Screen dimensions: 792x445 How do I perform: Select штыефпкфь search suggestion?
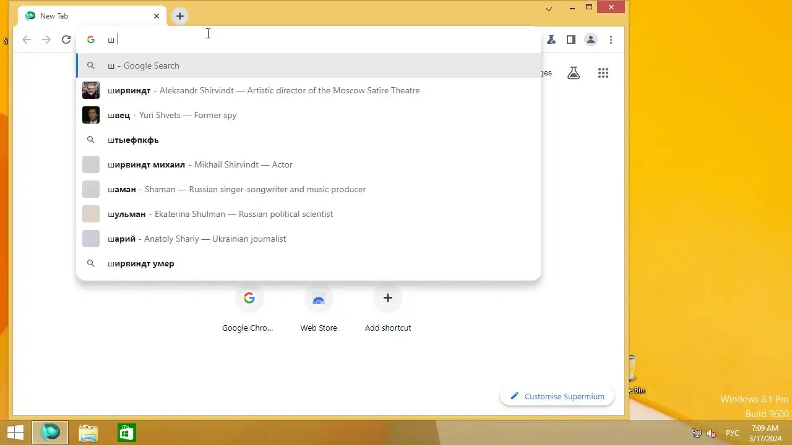pyautogui.click(x=309, y=140)
